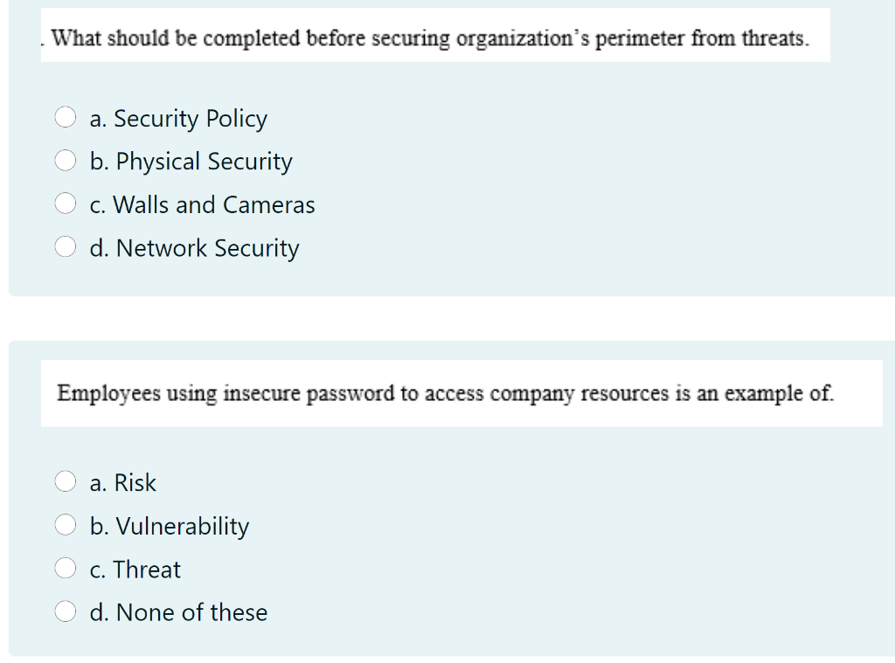Choose the Physical Security radio option
Screen dimensions: 895x663
(65, 161)
